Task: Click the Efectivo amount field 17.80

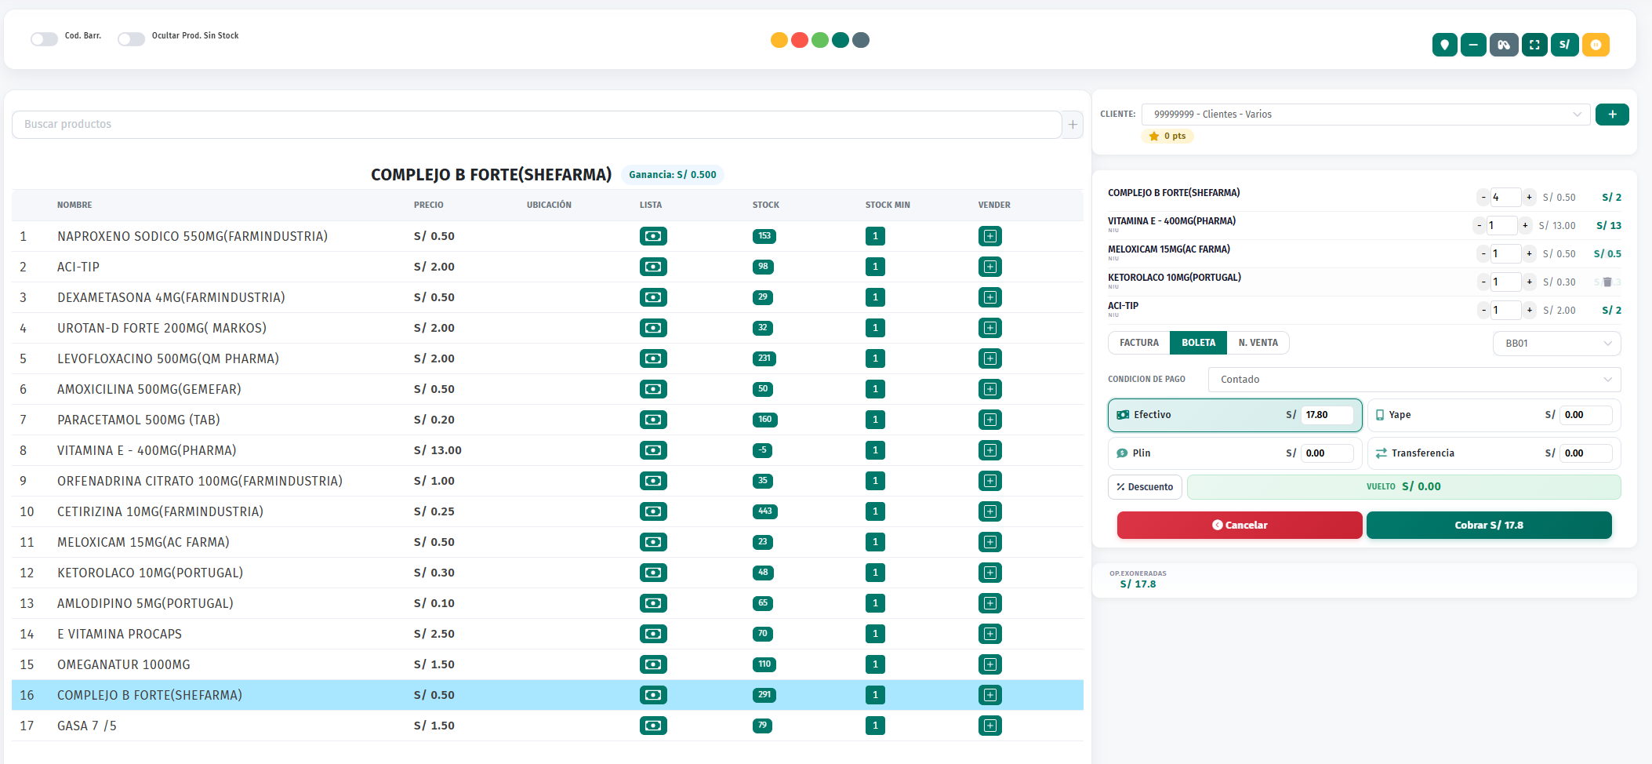Action: [1327, 415]
